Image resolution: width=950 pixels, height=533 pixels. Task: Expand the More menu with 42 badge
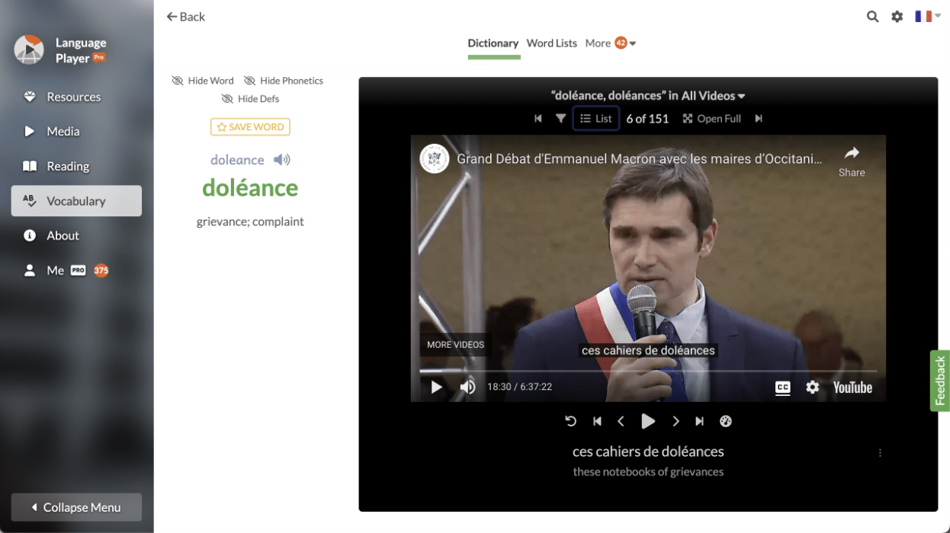(610, 43)
